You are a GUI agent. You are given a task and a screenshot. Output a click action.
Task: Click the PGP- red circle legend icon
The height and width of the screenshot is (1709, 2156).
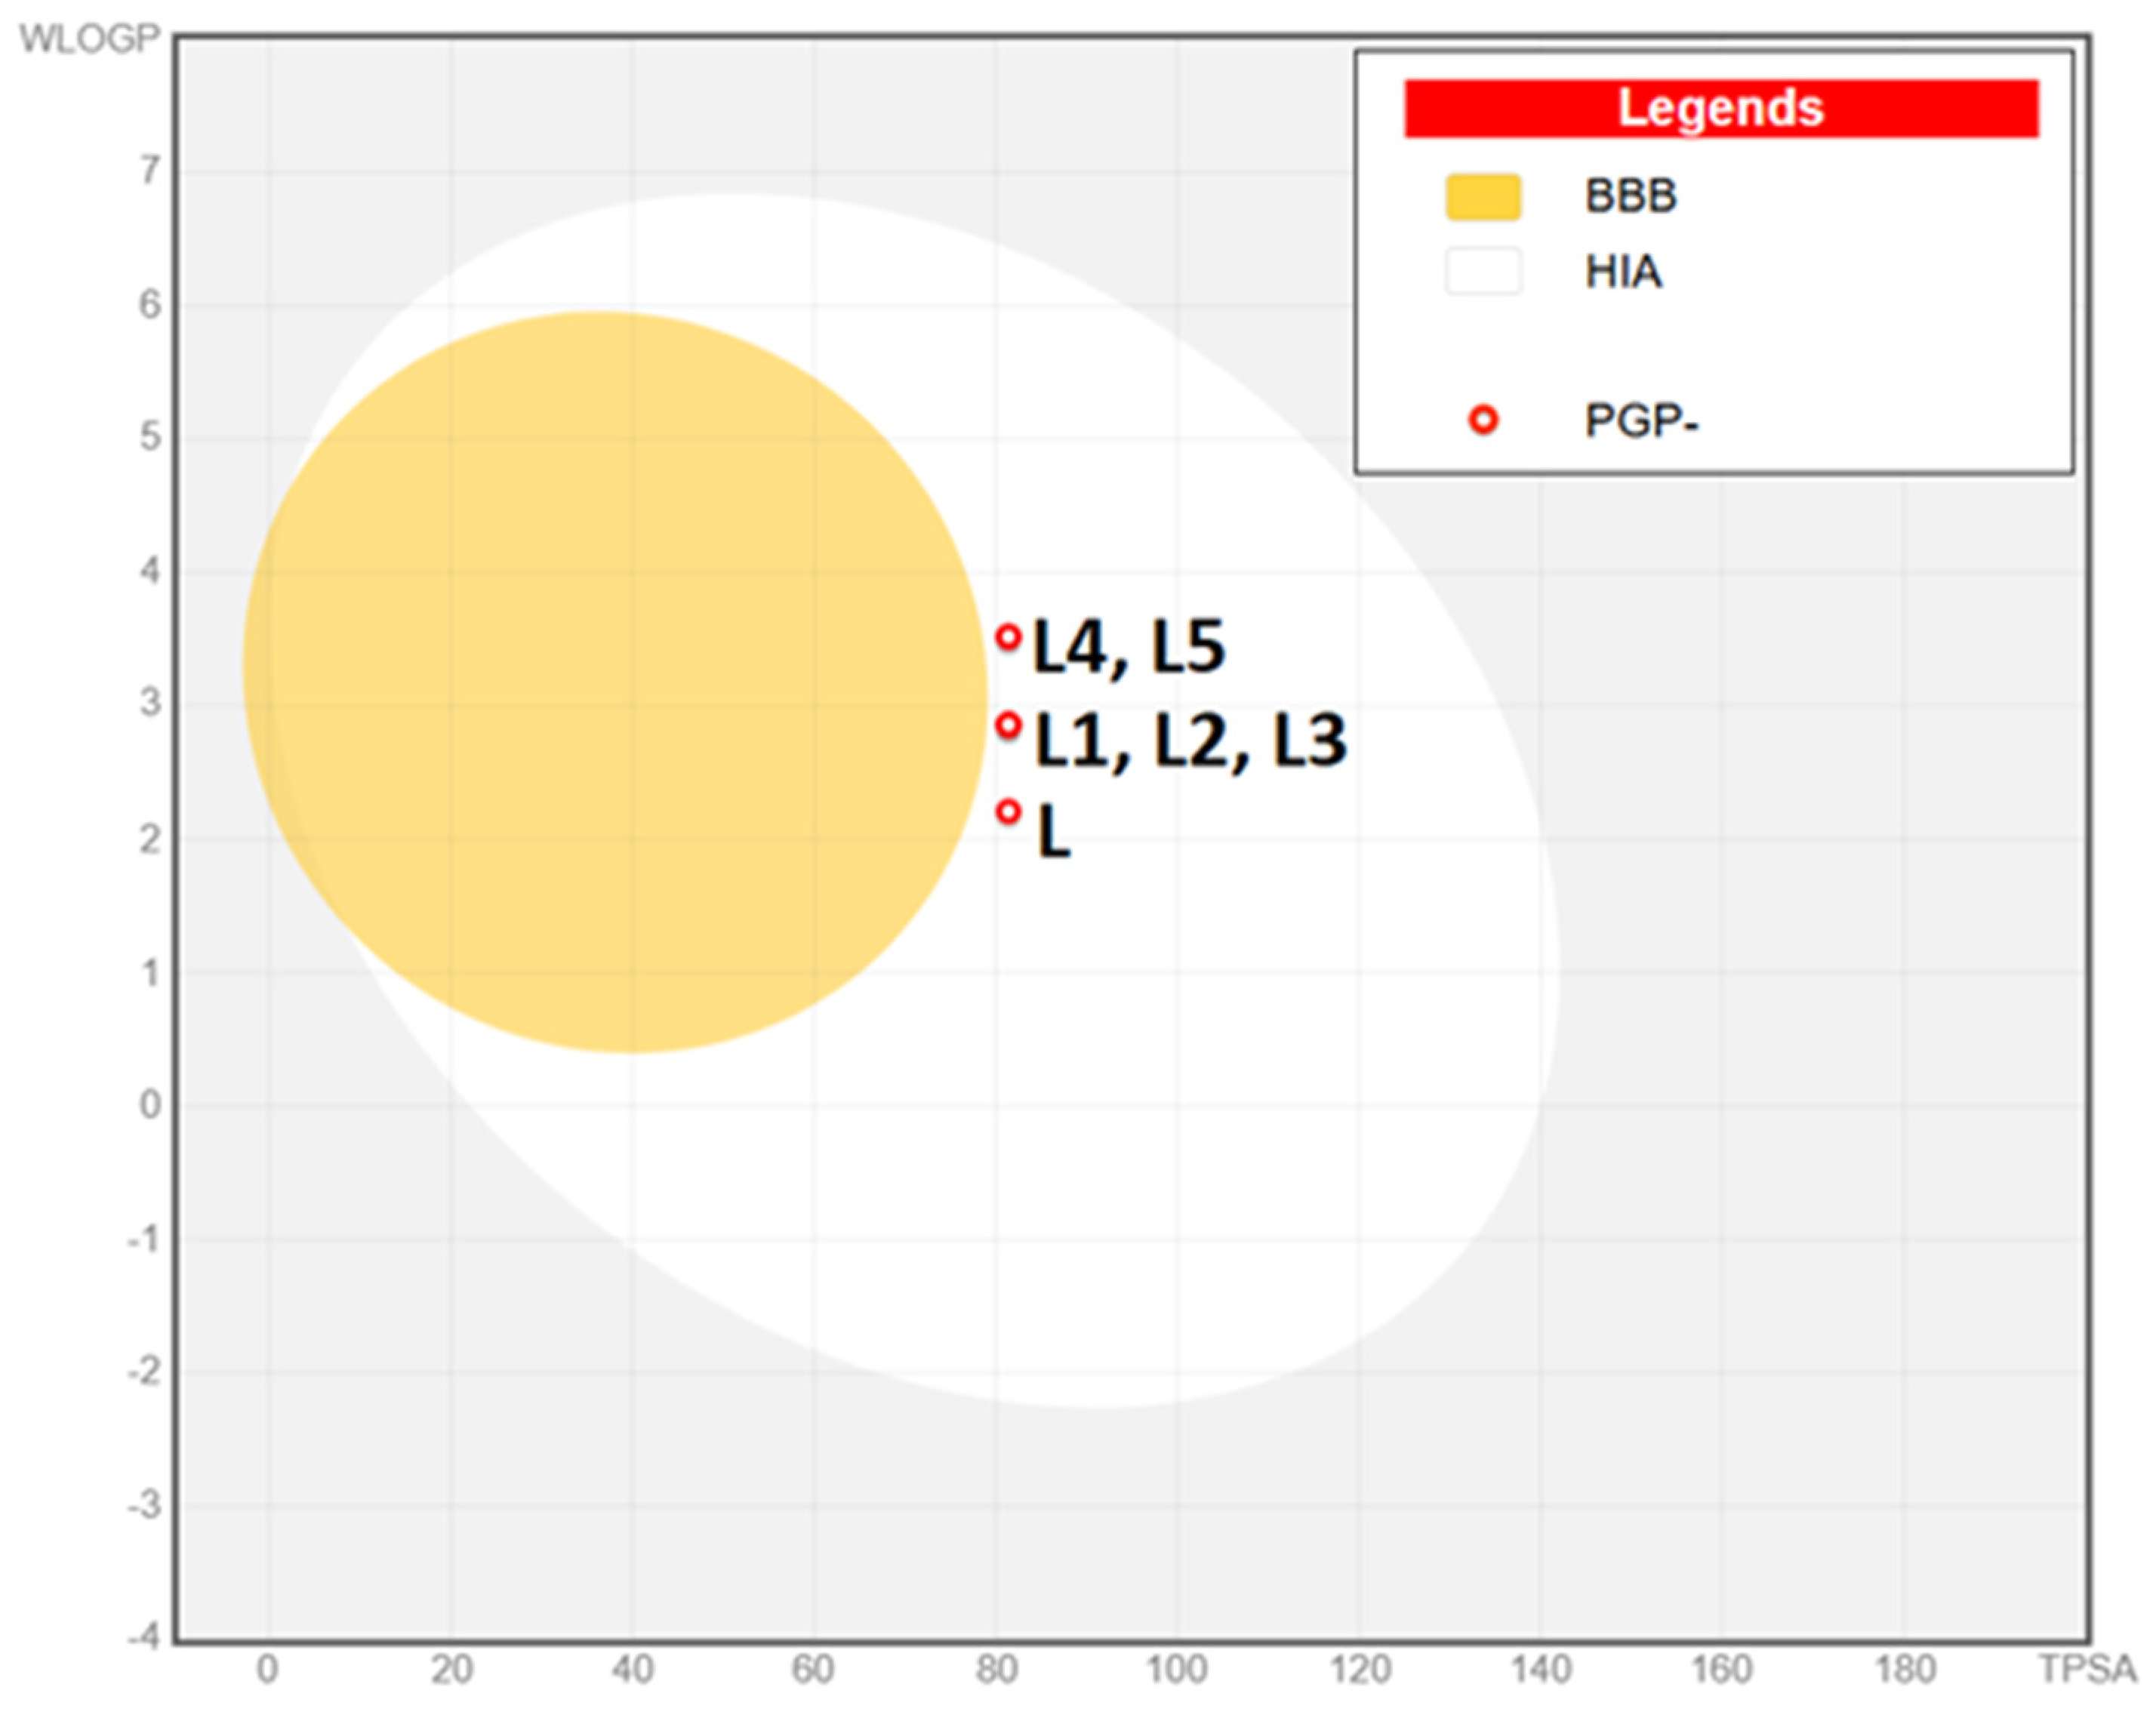point(1483,420)
